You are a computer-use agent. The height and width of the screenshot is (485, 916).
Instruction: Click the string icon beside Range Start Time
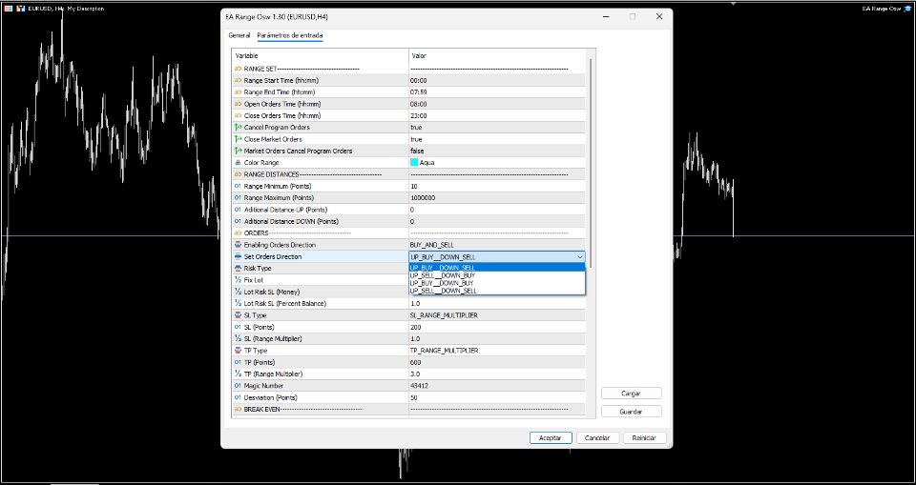tap(238, 81)
